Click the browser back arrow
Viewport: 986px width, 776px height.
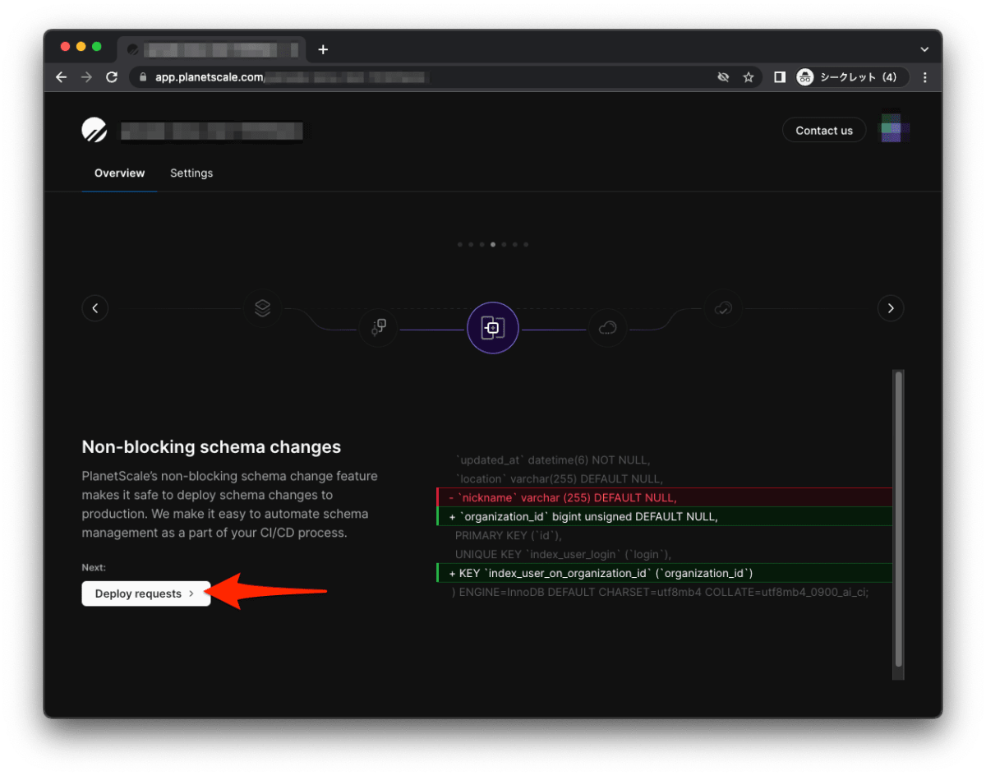point(62,77)
